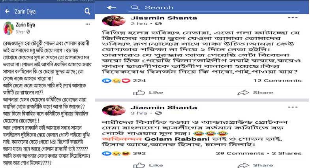Share the Jiasmin Shanta post from 3 hrs
The height and width of the screenshot is (168, 312).
tap(255, 165)
